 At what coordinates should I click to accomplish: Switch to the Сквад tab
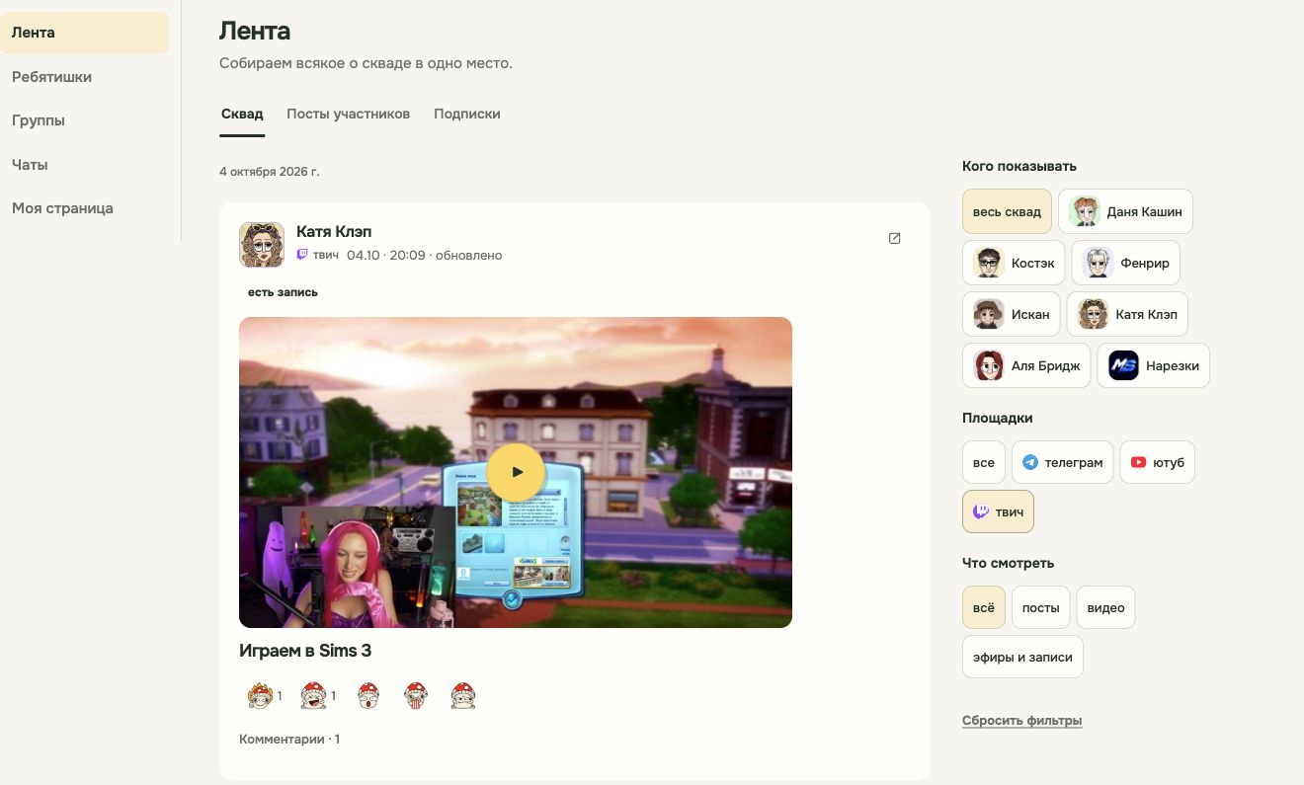(242, 114)
